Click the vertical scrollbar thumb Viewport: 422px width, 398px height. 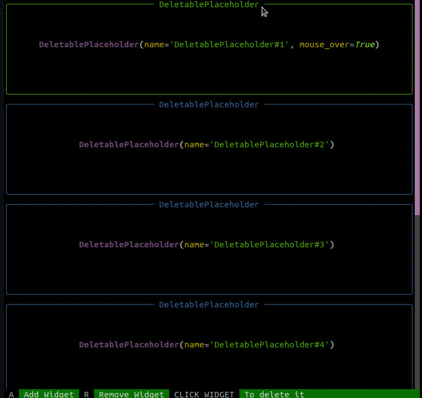pyautogui.click(x=418, y=107)
